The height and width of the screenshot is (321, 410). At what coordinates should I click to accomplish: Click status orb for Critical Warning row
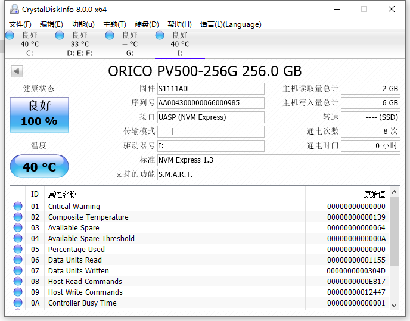(x=18, y=206)
